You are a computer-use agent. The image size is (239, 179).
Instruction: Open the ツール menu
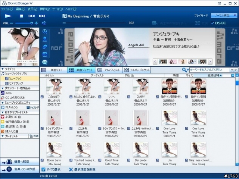57,9
